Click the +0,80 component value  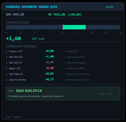coord(49,51)
